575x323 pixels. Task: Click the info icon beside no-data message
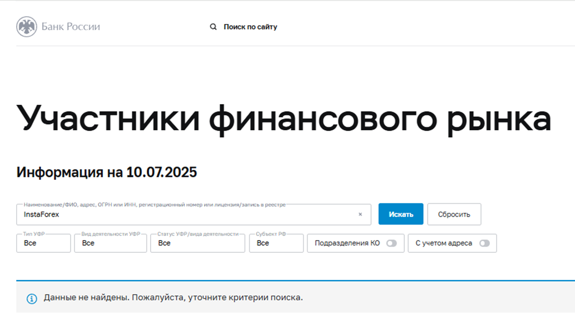[x=32, y=298]
